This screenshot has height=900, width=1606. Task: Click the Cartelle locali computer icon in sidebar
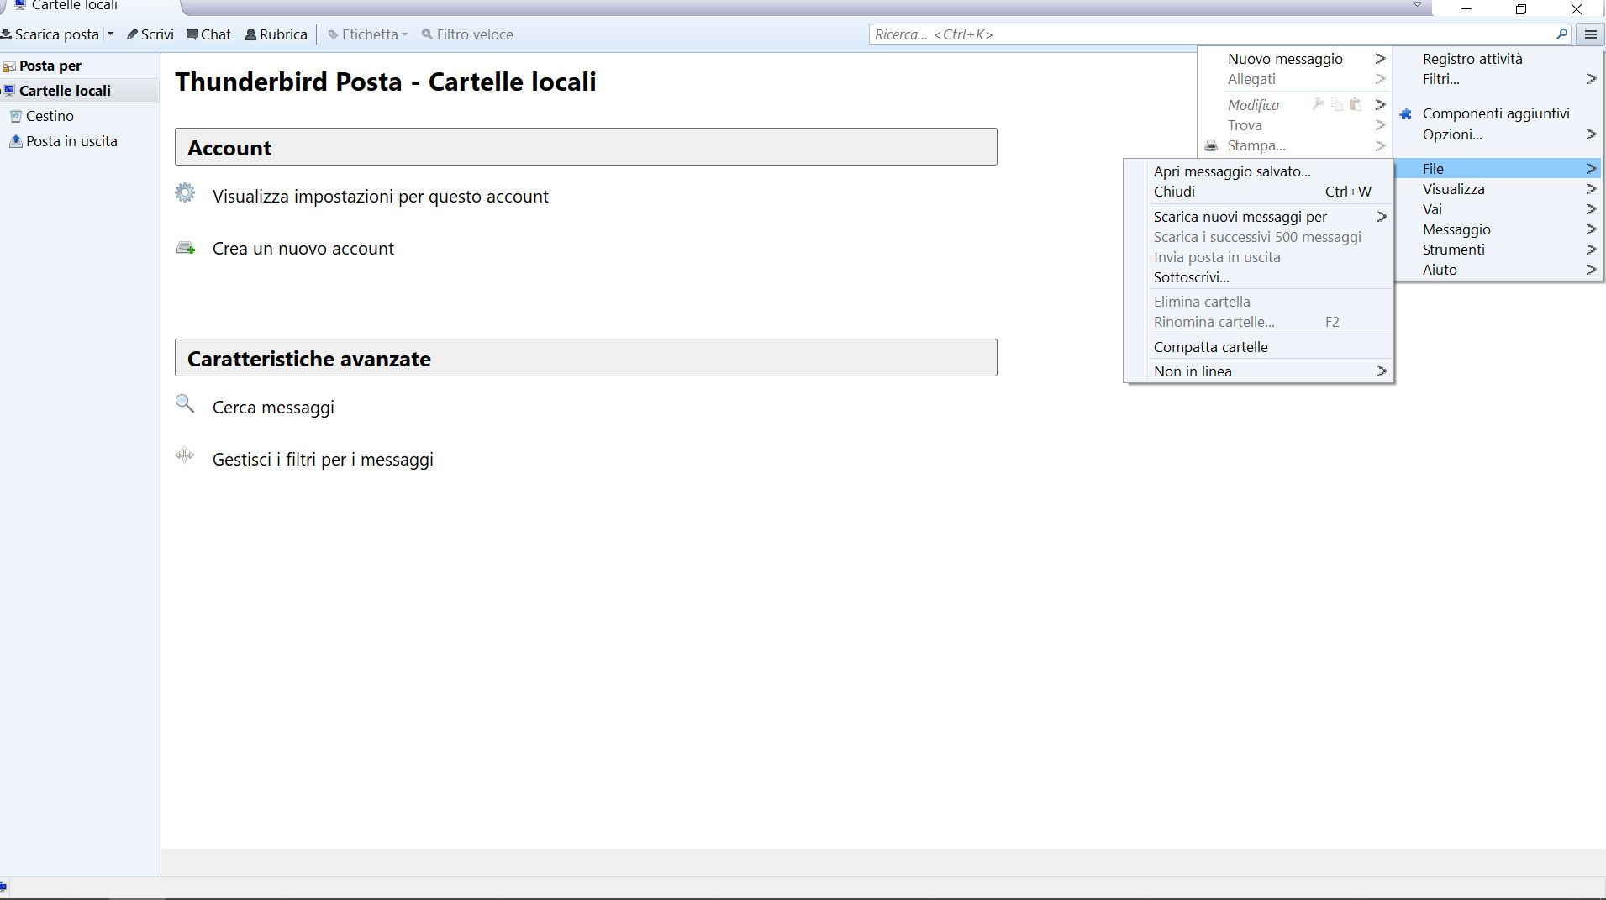tap(9, 91)
